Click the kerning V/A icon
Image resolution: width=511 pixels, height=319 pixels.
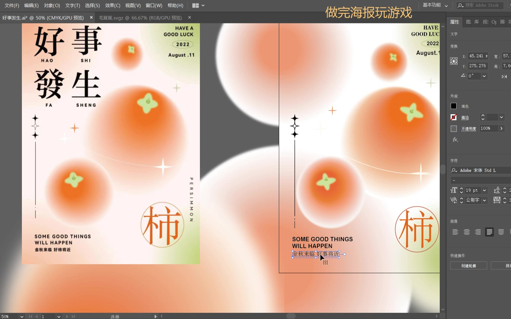[x=454, y=200]
